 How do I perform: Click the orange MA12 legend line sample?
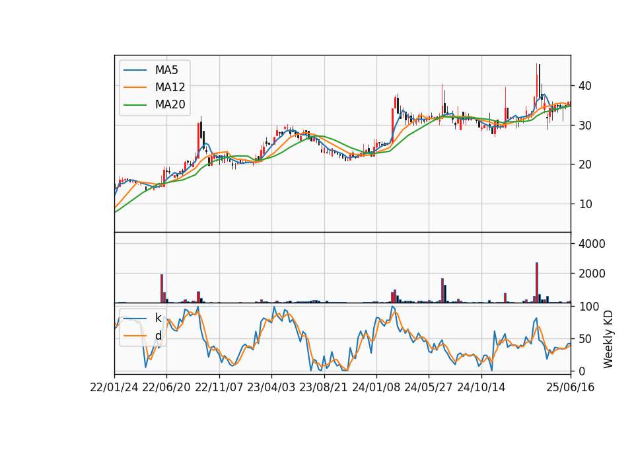click(135, 87)
